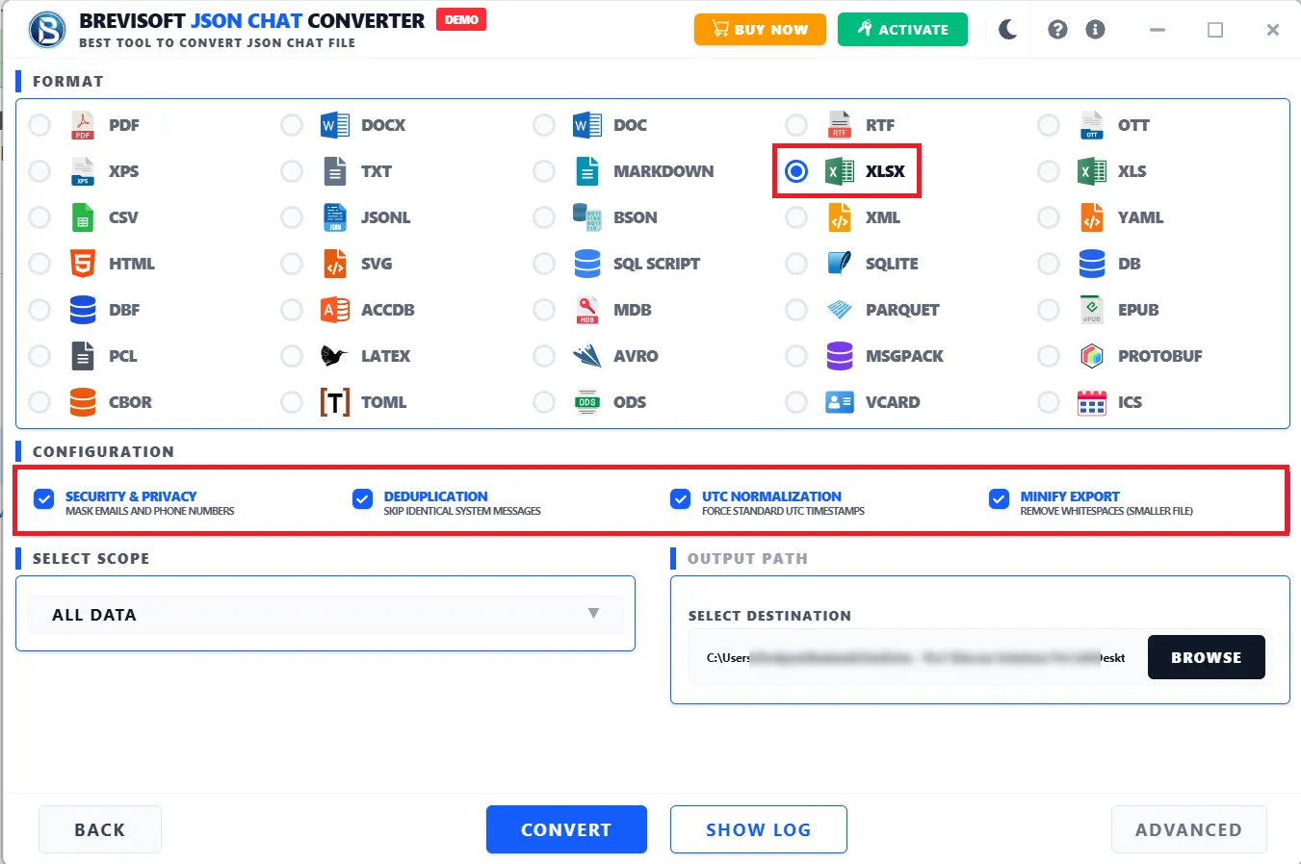Disable Security & Privacy checkbox
Screen dimensions: 1301x864
click(x=43, y=498)
